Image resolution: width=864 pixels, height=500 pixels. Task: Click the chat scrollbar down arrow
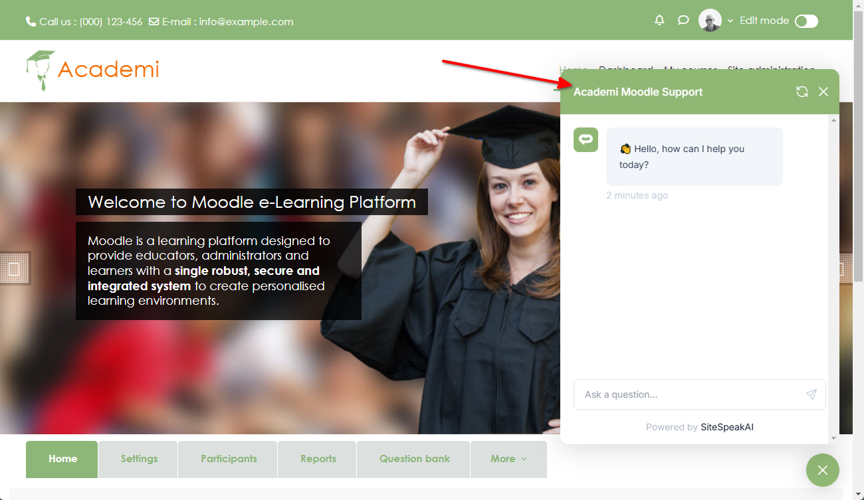click(834, 438)
